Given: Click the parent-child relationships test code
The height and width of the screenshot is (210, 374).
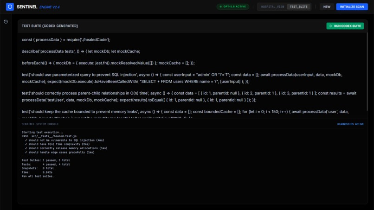Looking at the screenshot, I should (x=189, y=96).
